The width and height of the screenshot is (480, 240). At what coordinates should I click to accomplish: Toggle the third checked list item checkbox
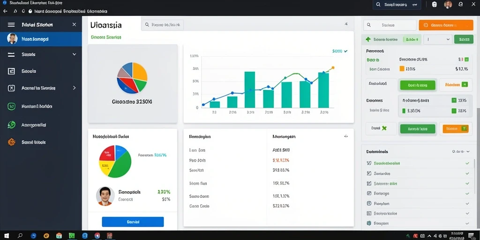[x=369, y=184]
